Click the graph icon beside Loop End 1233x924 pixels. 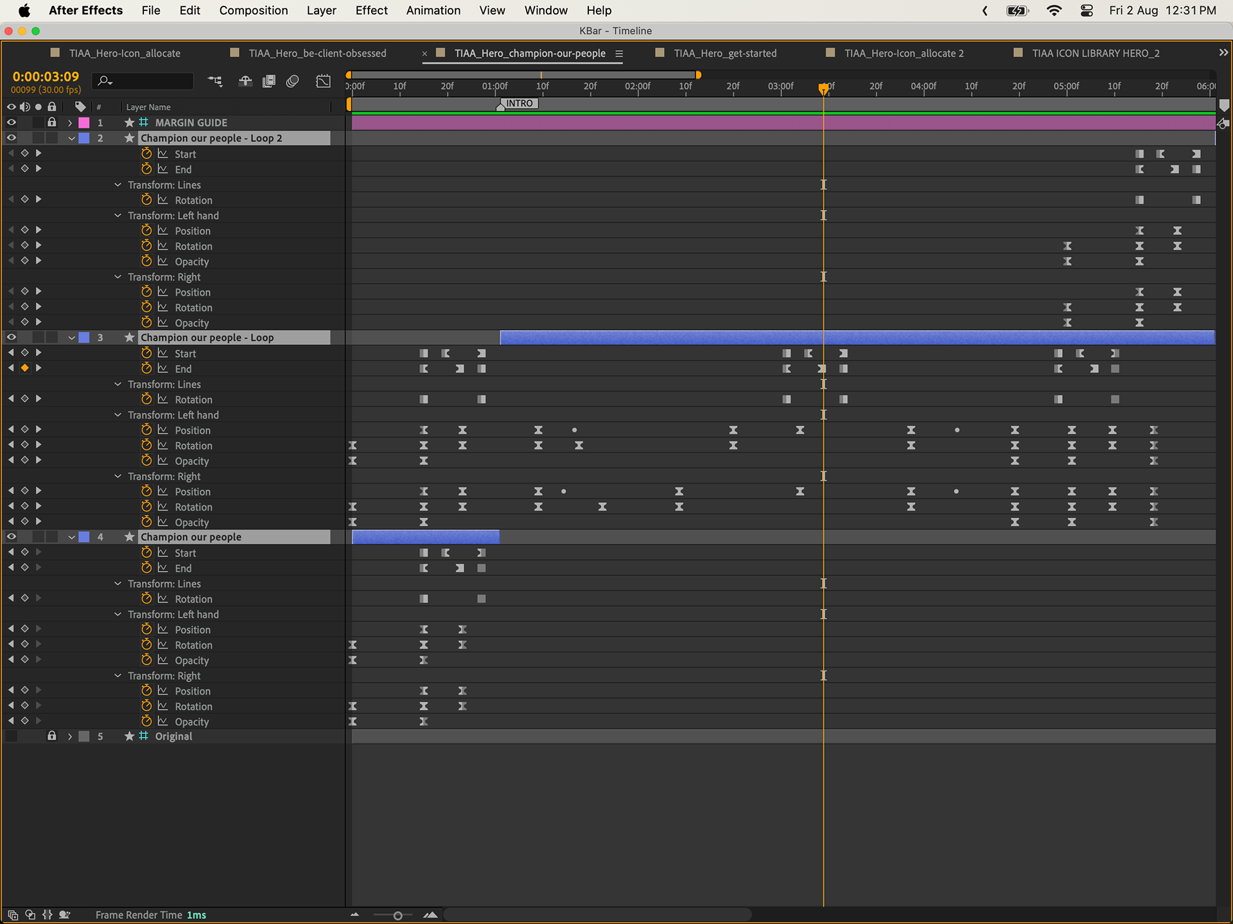[162, 369]
